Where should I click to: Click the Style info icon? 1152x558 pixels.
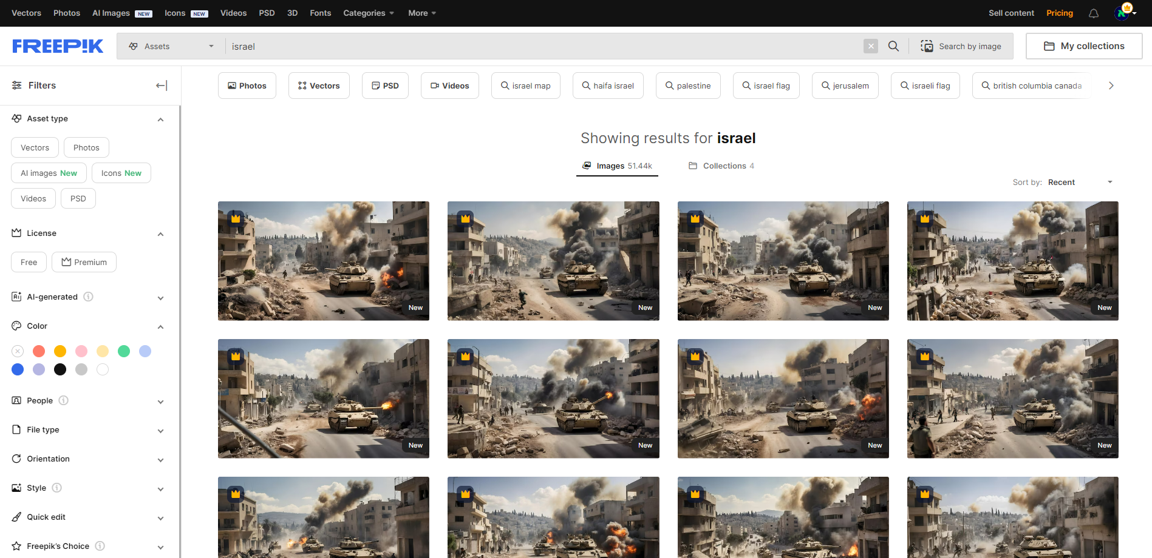click(x=57, y=488)
